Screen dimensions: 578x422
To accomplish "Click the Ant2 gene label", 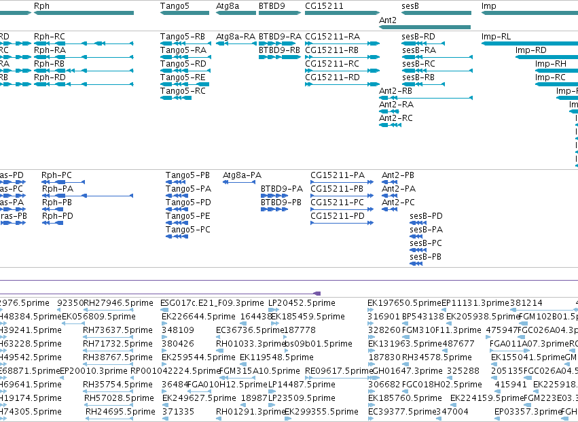I will tap(388, 20).
